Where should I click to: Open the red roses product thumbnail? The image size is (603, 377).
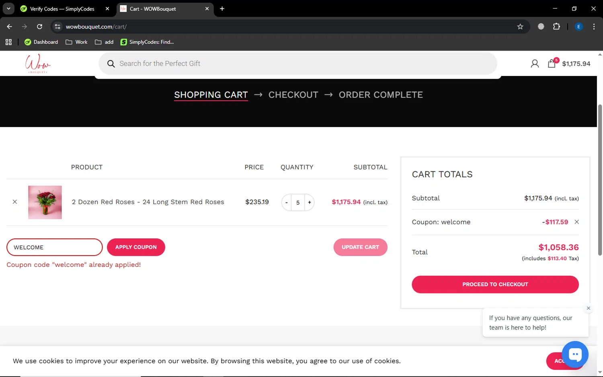[45, 202]
